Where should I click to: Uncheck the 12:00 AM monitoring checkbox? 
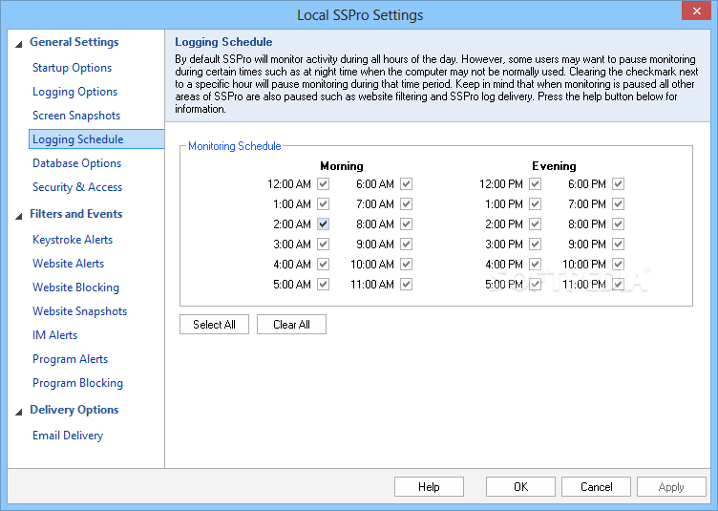pyautogui.click(x=324, y=184)
